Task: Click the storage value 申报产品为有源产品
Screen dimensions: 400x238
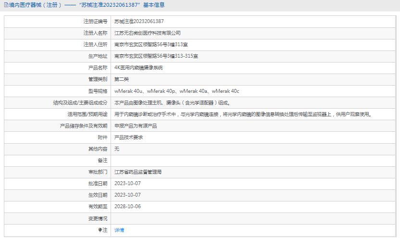Action: coord(136,126)
